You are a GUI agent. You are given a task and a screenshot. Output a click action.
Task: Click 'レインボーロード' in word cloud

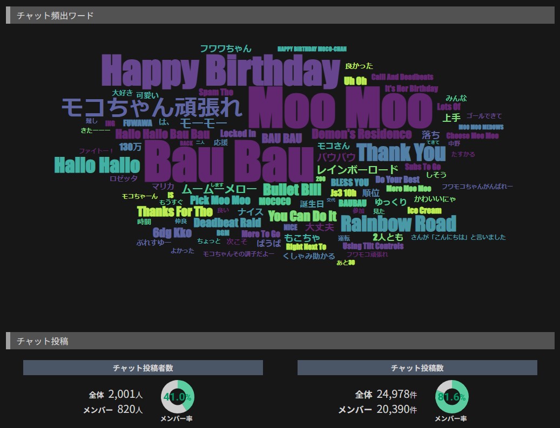[x=357, y=169]
